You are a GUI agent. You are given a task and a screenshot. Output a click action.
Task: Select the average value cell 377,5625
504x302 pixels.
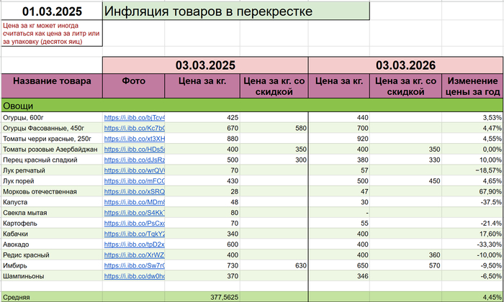(x=223, y=296)
